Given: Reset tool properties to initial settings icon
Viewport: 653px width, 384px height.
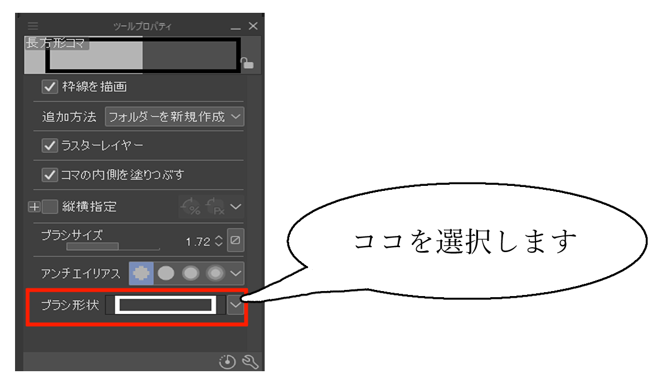Looking at the screenshot, I should click(227, 362).
